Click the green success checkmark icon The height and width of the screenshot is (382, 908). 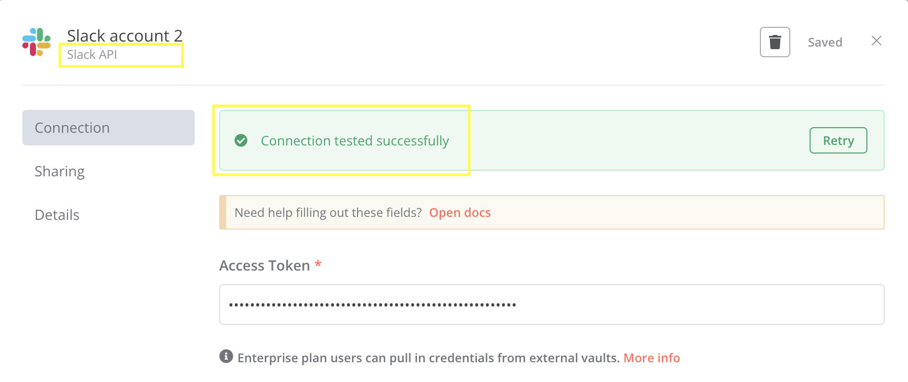[x=241, y=140]
